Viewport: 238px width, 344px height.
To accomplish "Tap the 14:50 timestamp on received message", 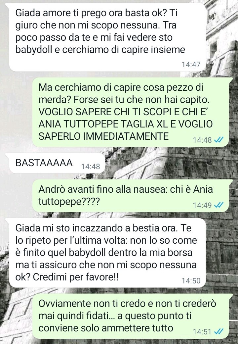I will (x=191, y=281).
